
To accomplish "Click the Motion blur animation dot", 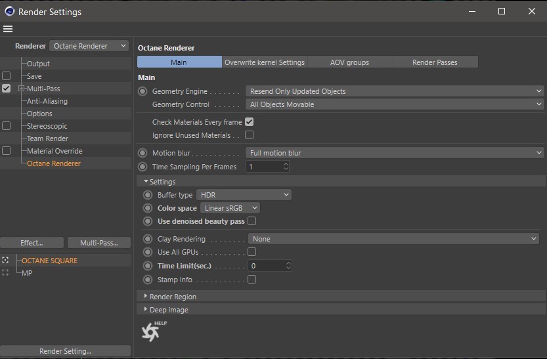I will [142, 153].
